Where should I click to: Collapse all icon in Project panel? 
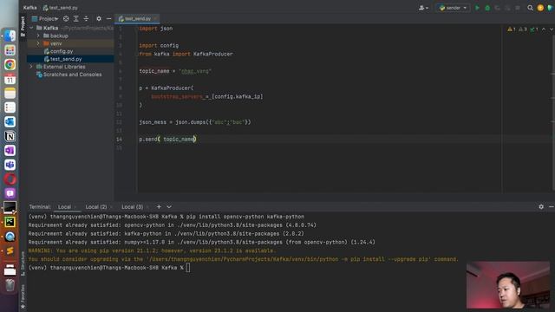[x=86, y=19]
